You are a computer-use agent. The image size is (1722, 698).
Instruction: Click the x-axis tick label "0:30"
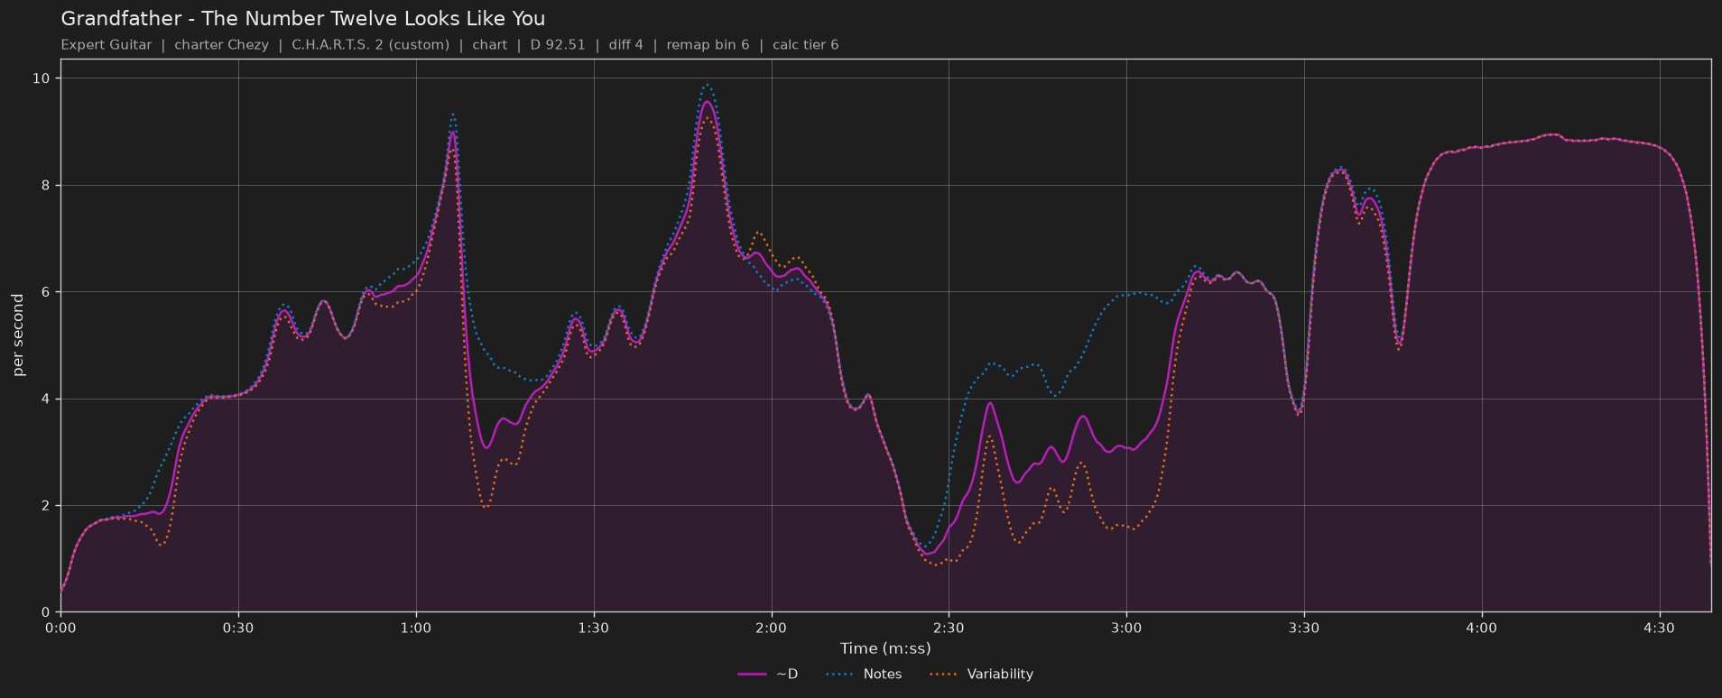point(238,629)
